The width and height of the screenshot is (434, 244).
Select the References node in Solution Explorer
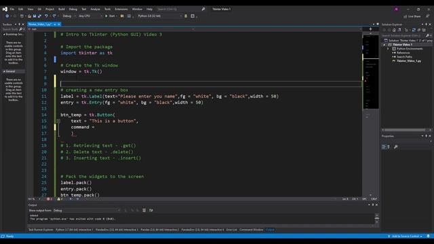pyautogui.click(x=403, y=53)
